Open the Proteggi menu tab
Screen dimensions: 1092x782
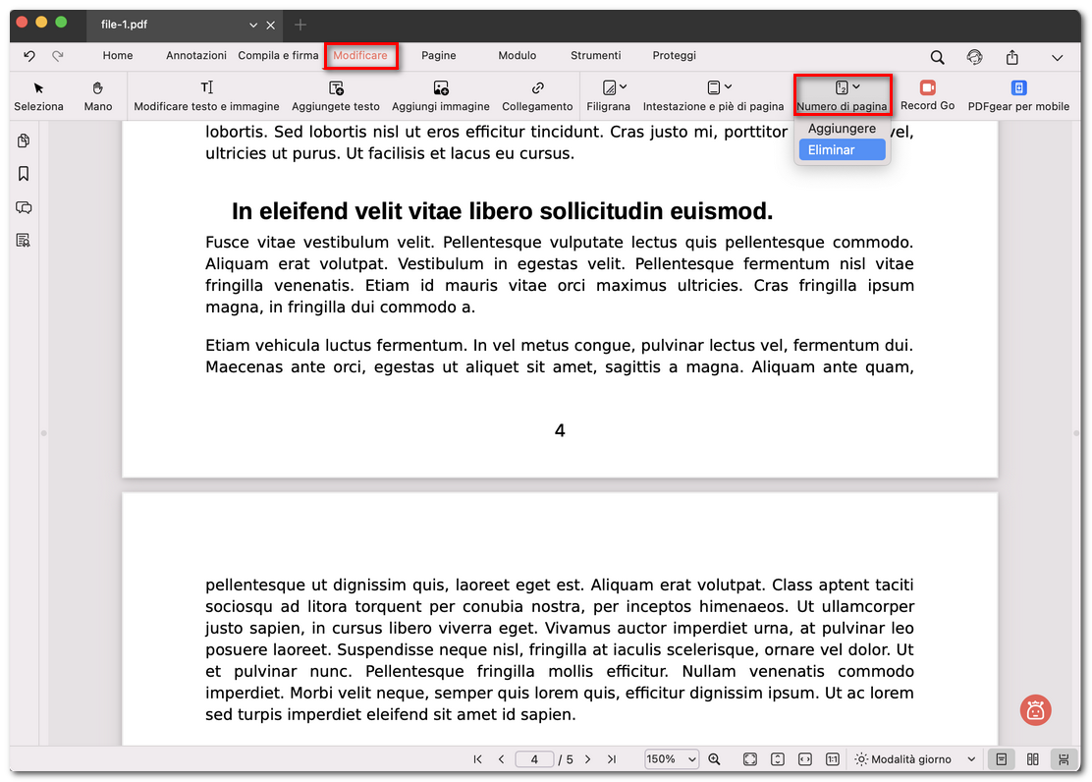coord(674,56)
